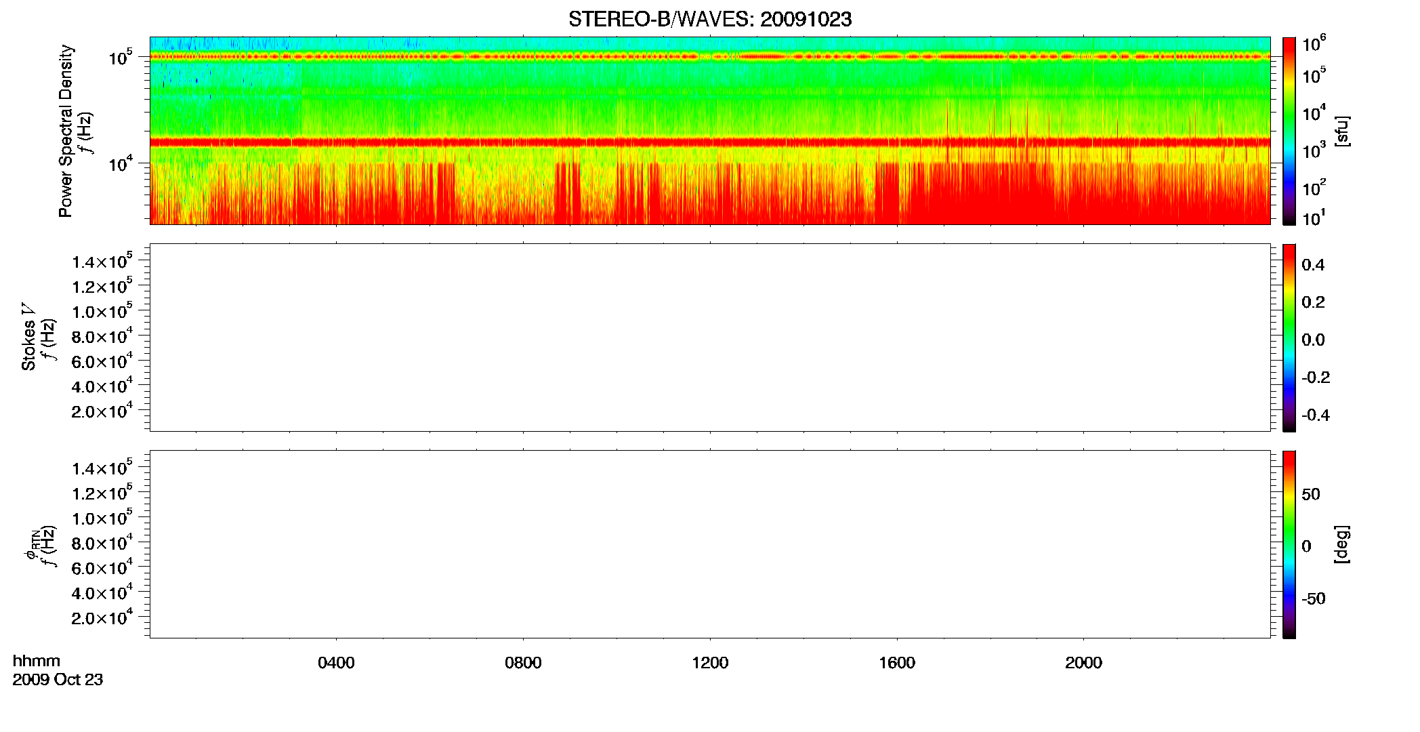Image resolution: width=1420 pixels, height=732 pixels.
Task: Click the phi RTN degrees color bar
Action: [1289, 544]
